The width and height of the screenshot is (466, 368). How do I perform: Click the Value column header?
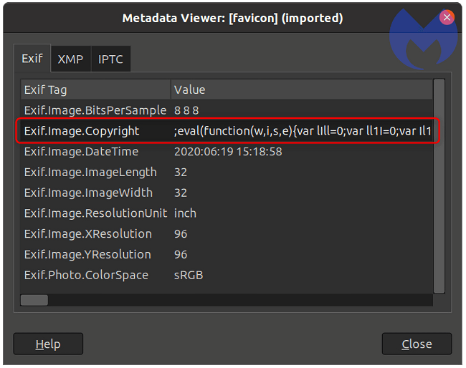(x=301, y=89)
